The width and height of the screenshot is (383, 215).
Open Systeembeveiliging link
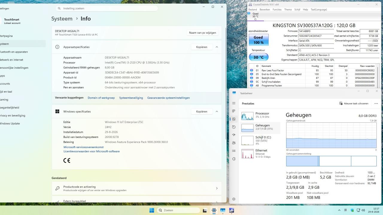point(131,98)
